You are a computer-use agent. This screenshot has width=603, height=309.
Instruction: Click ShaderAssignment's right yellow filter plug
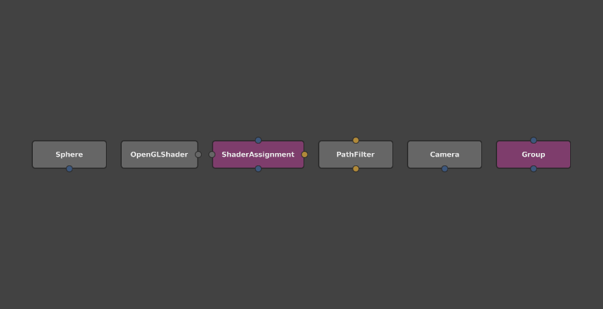click(x=304, y=154)
